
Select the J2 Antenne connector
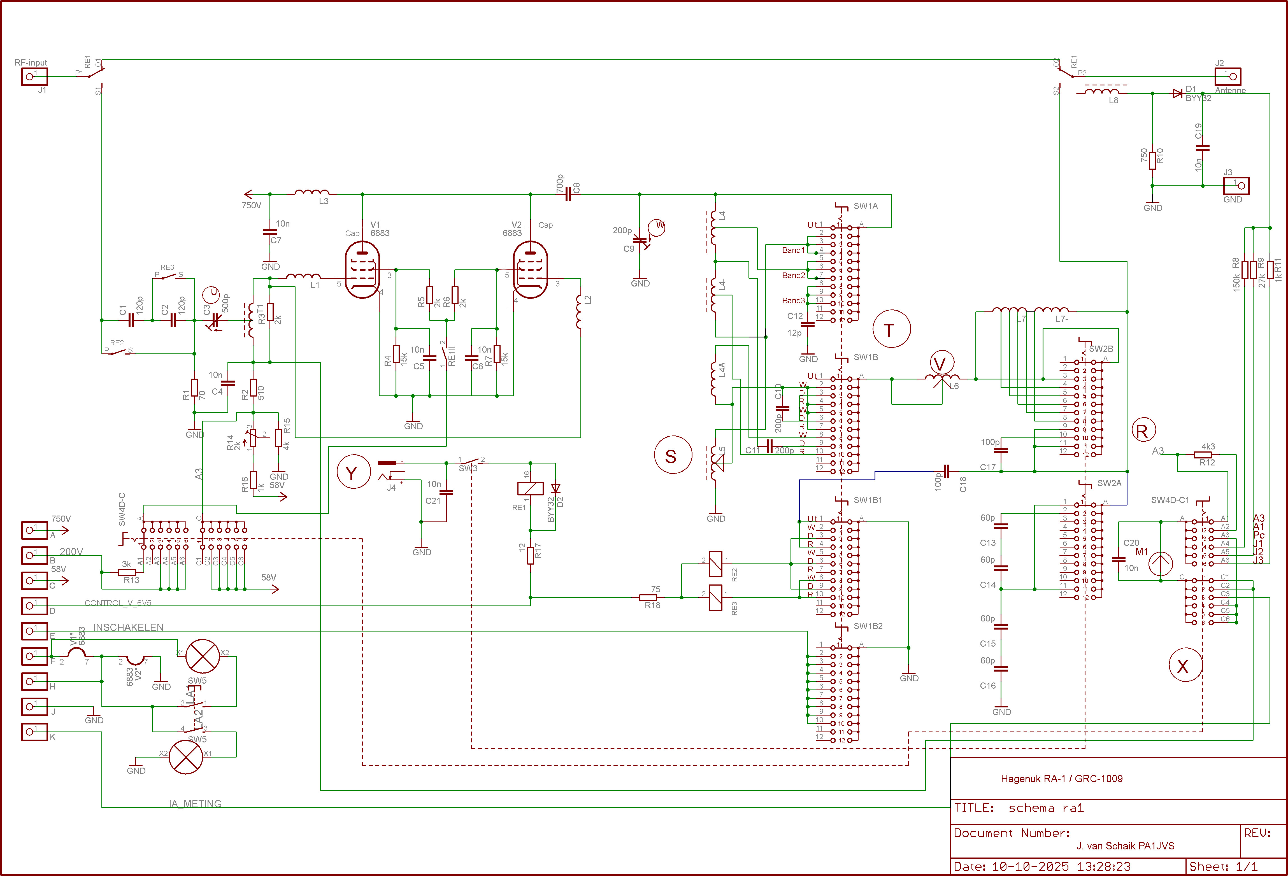click(1227, 76)
